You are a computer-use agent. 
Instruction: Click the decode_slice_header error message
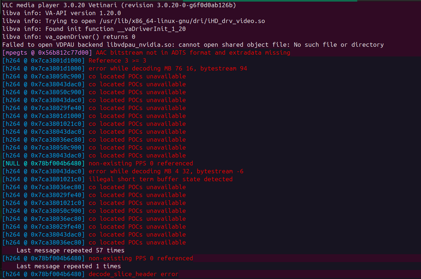pos(134,274)
